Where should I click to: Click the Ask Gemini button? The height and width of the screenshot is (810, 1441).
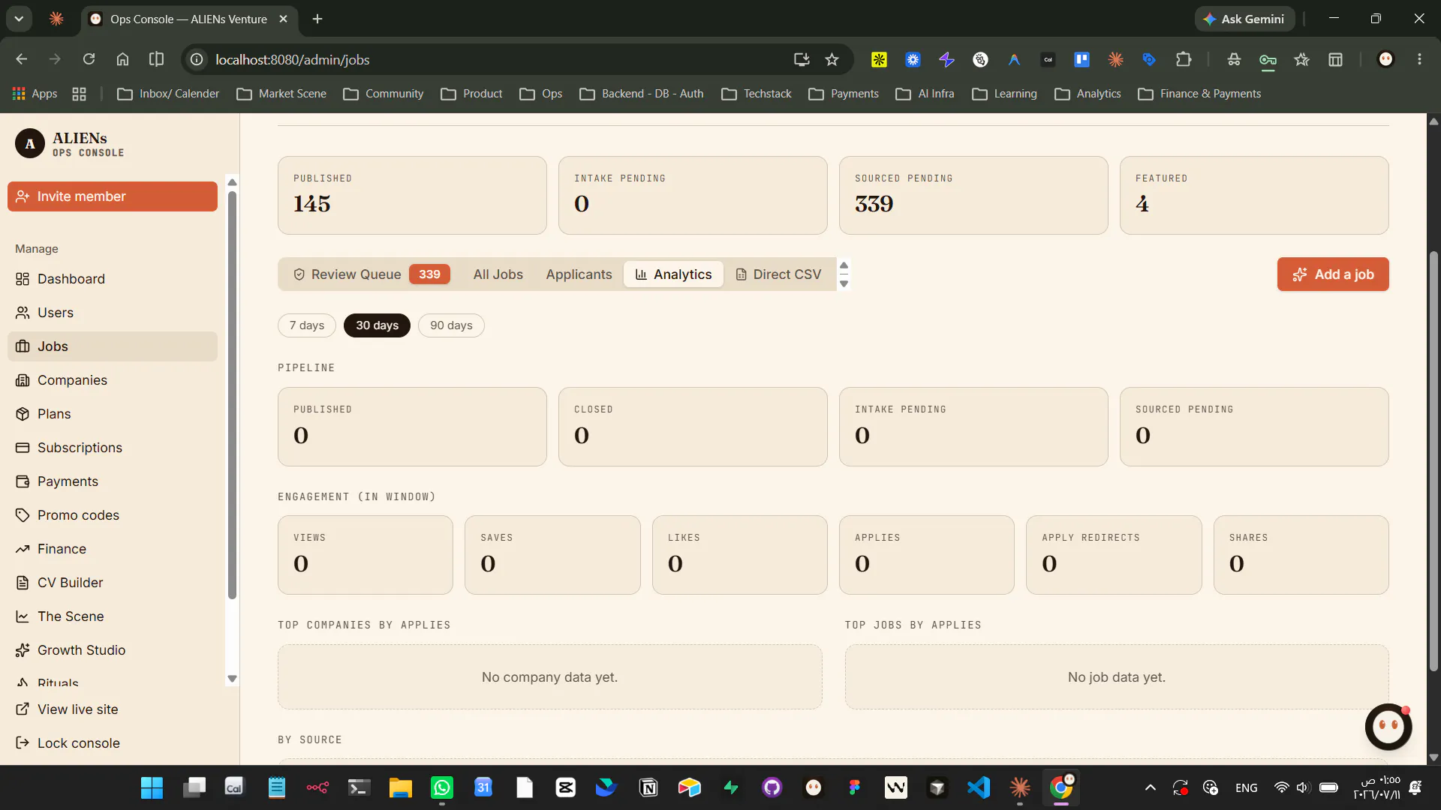1244,19
